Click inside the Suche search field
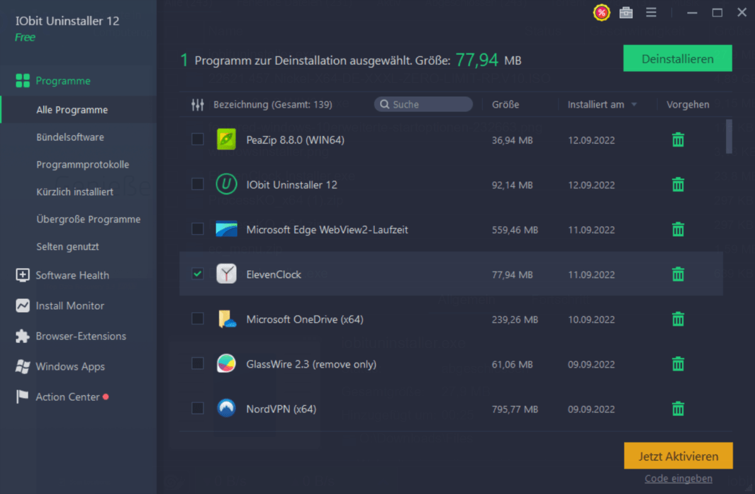 point(423,104)
